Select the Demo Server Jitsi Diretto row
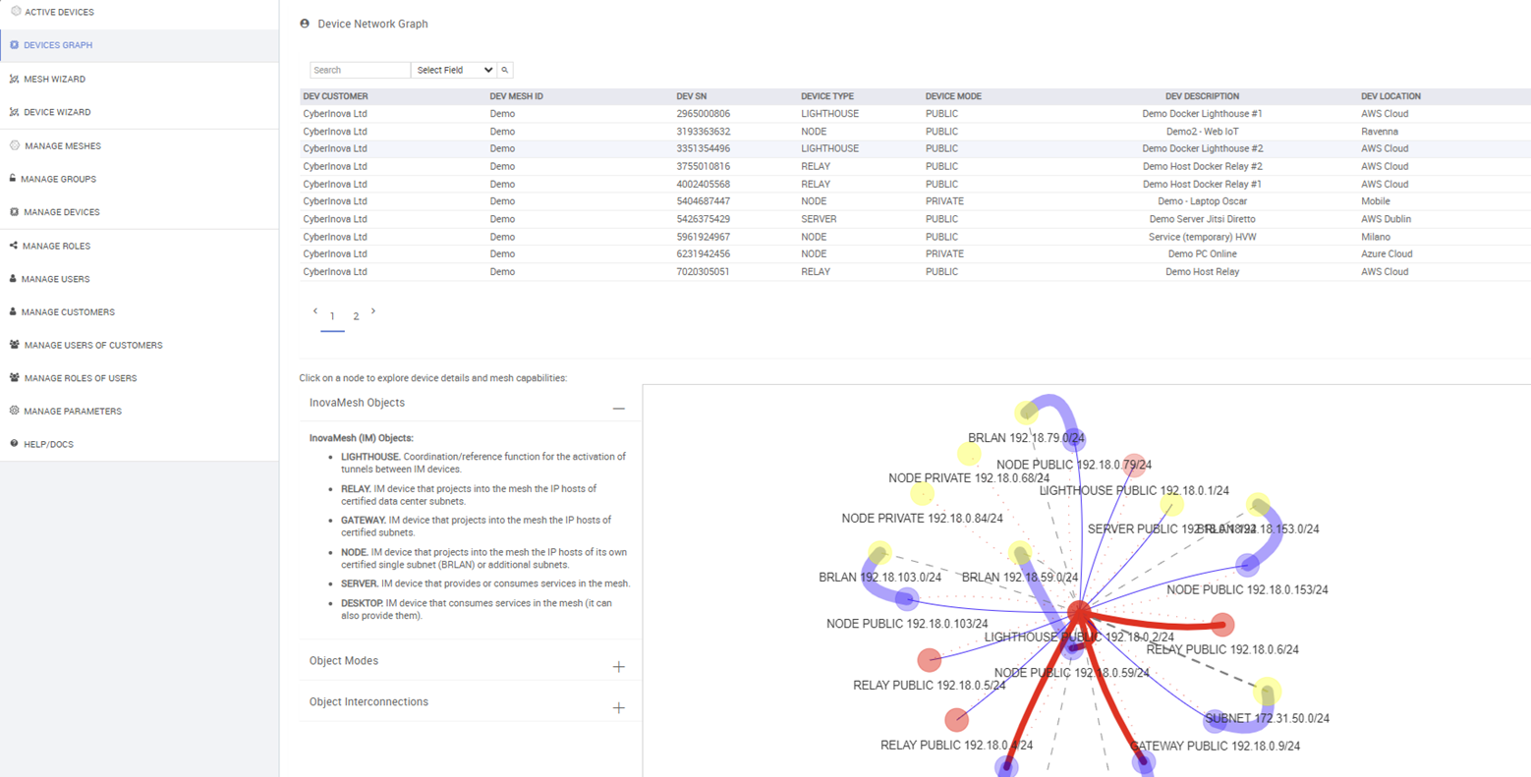Screen dimensions: 1531x777 (1202, 219)
